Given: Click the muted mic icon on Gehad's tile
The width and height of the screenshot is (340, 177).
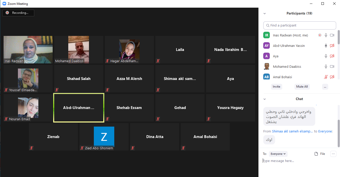Looking at the screenshot, I should [x=158, y=119].
